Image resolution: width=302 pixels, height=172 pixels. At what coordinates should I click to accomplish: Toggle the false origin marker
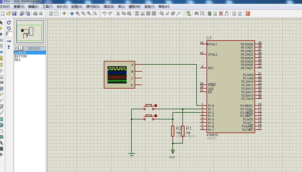click(x=64, y=13)
